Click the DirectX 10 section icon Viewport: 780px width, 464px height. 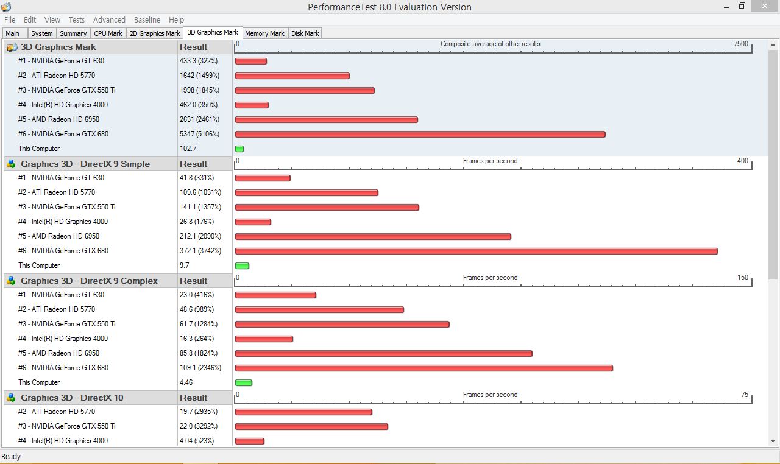tap(11, 398)
